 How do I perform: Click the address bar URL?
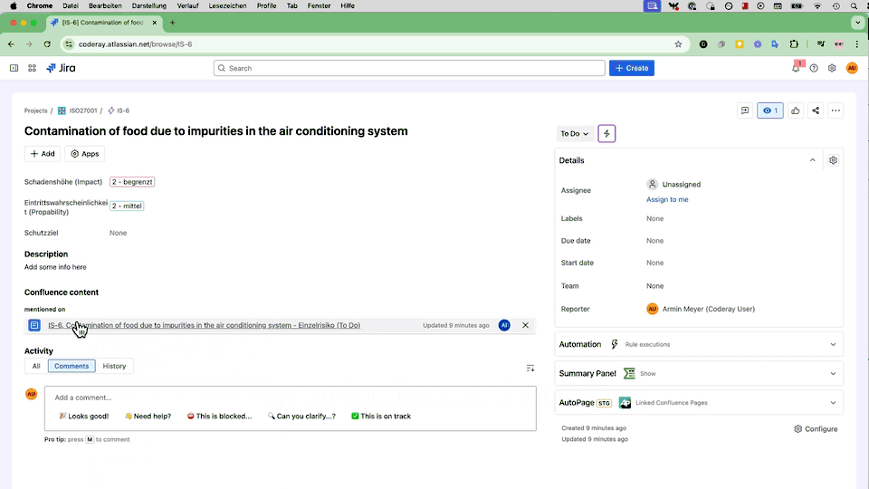135,43
